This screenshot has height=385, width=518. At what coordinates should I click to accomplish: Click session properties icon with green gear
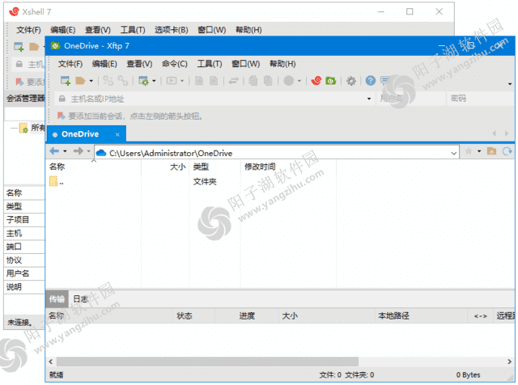(143, 81)
